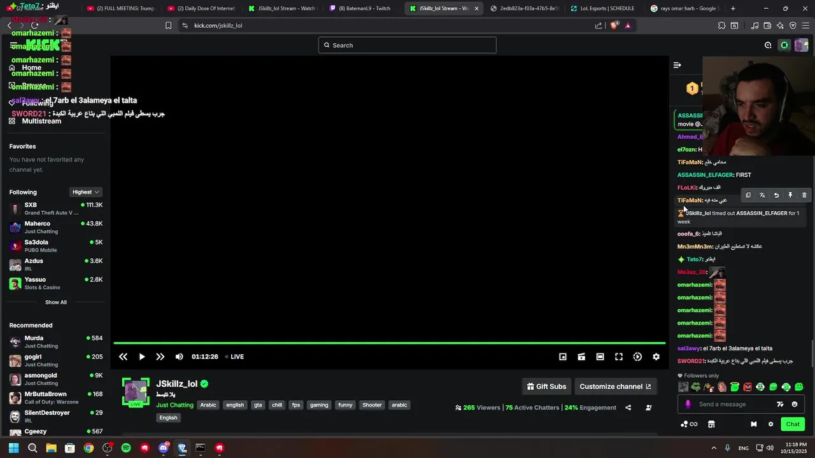
Task: Mute the stream volume icon
Action: click(179, 357)
